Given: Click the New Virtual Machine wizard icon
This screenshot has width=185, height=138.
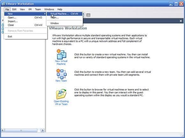Looking at the screenshot, I should point(62,54).
